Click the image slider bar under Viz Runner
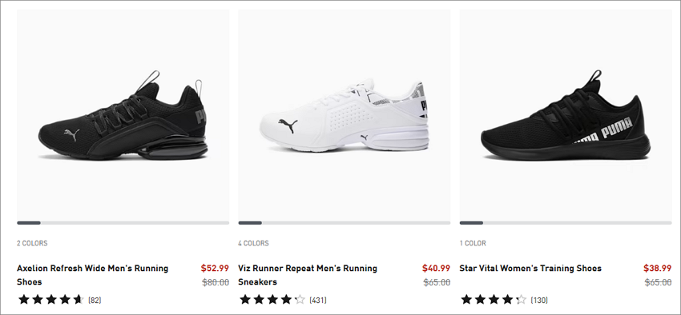681x315 pixels. pyautogui.click(x=345, y=223)
